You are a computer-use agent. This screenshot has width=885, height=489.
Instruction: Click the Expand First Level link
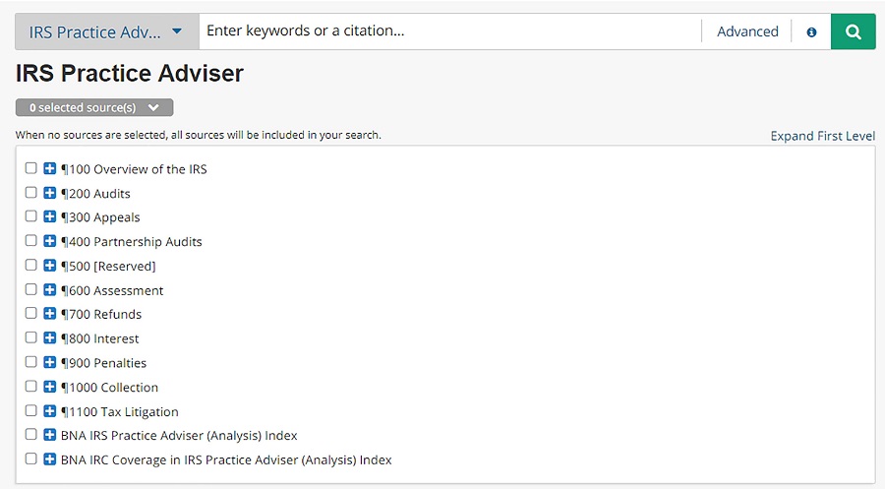tap(822, 136)
